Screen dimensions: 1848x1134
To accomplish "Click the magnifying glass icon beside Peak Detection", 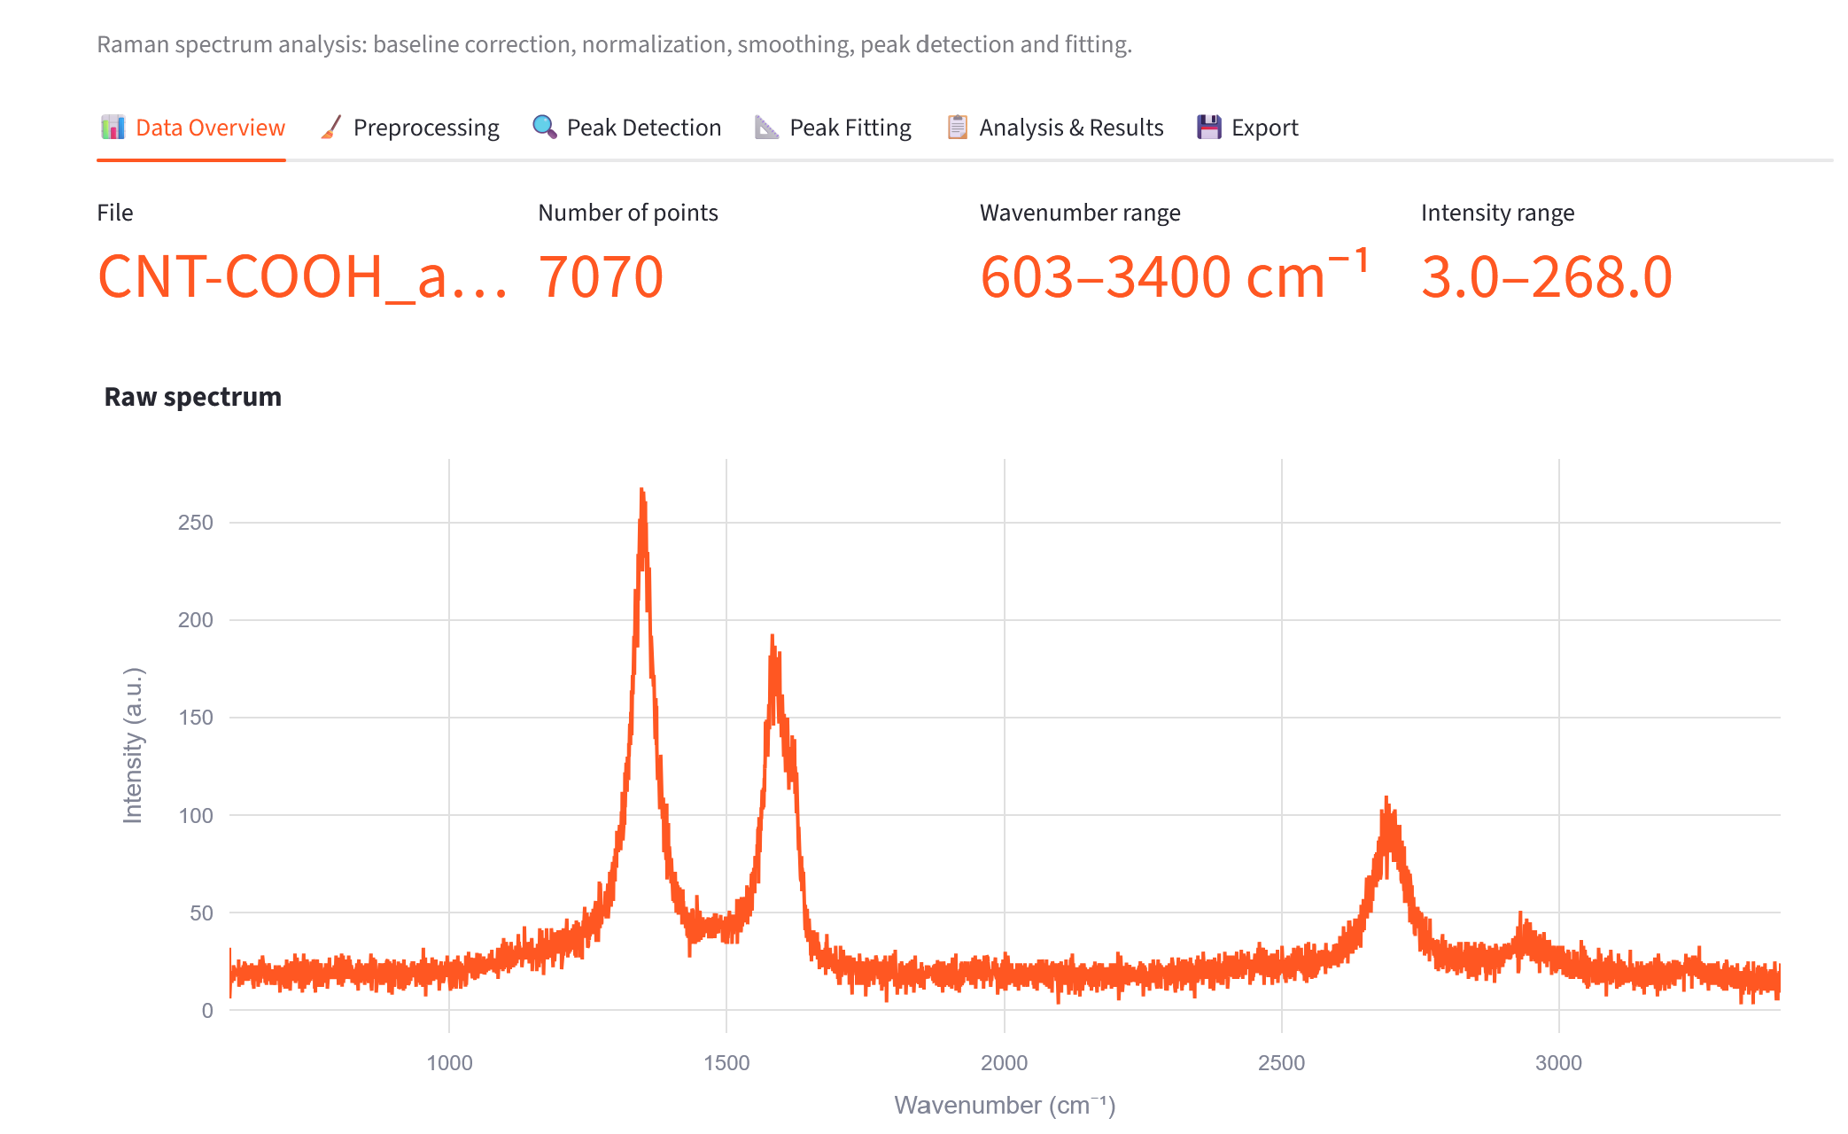I will tap(544, 128).
